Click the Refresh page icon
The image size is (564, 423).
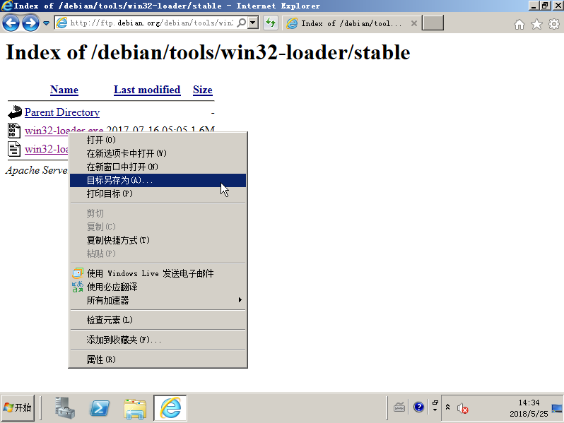[x=271, y=23]
